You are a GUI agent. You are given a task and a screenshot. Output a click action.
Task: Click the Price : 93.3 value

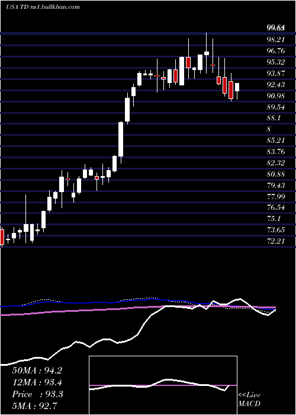pyautogui.click(x=37, y=394)
